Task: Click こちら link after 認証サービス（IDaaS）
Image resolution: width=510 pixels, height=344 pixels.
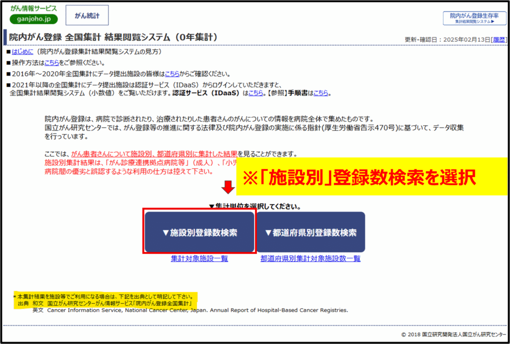Action: [x=255, y=93]
